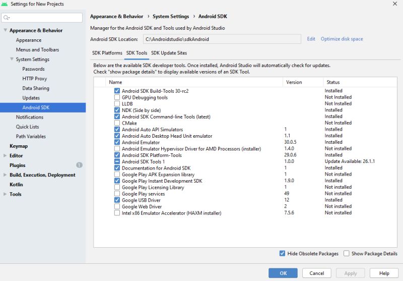The image size is (403, 281).
Task: Uncheck Hide Obsolete Packages
Action: 282,253
